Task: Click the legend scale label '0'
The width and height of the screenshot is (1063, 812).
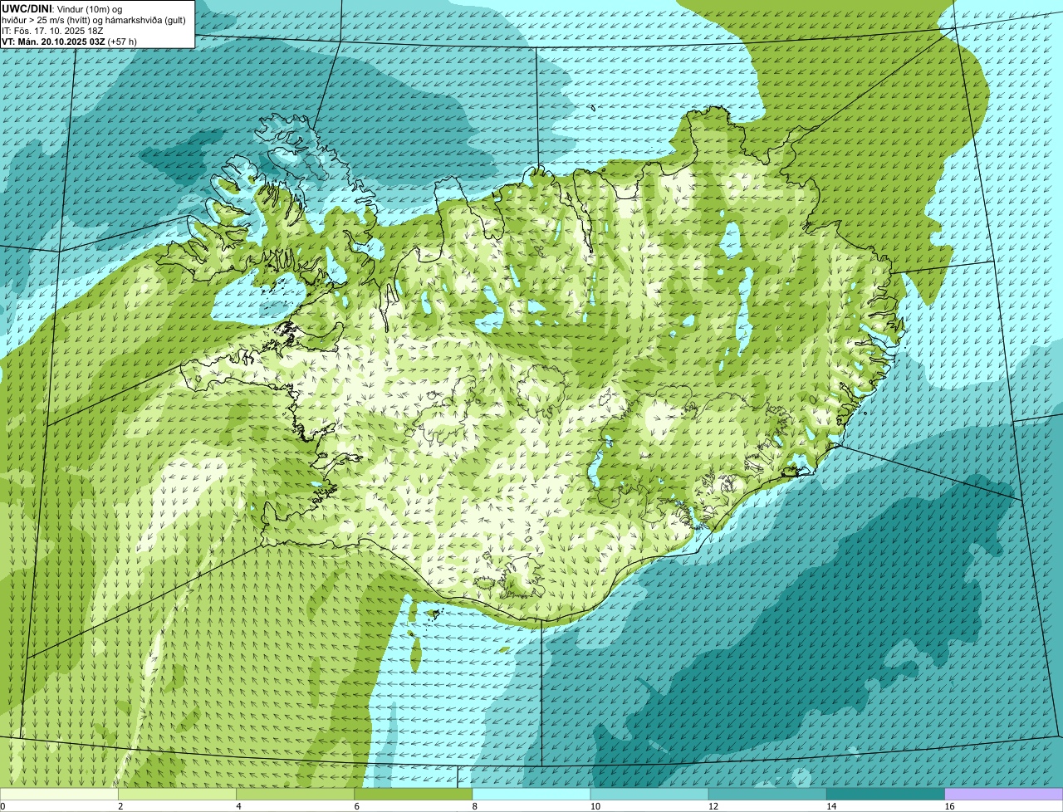Action: point(3,806)
